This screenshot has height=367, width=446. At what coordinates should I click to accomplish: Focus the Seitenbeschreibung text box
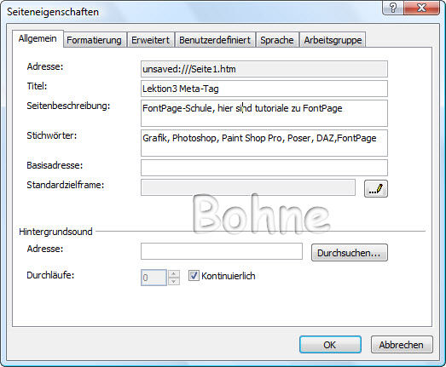click(264, 113)
